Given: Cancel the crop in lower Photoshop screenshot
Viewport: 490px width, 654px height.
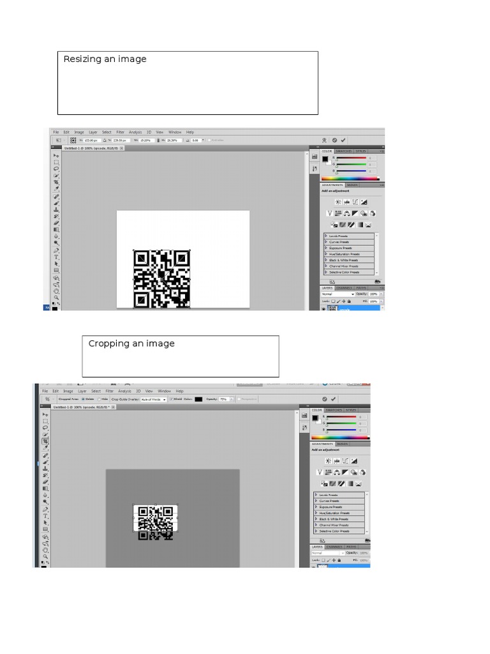Looking at the screenshot, I should 325,399.
